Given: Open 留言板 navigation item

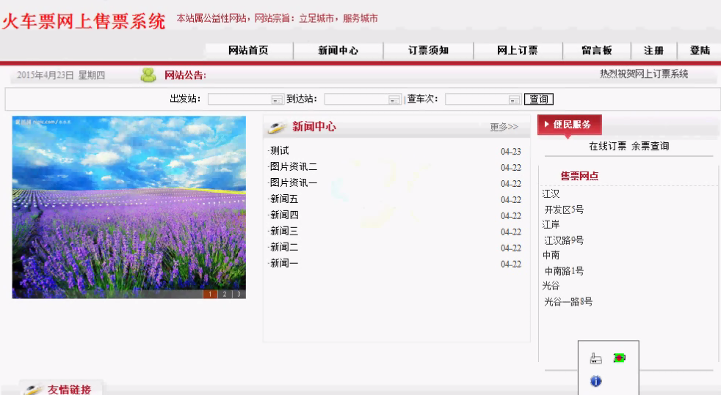Looking at the screenshot, I should pos(597,51).
